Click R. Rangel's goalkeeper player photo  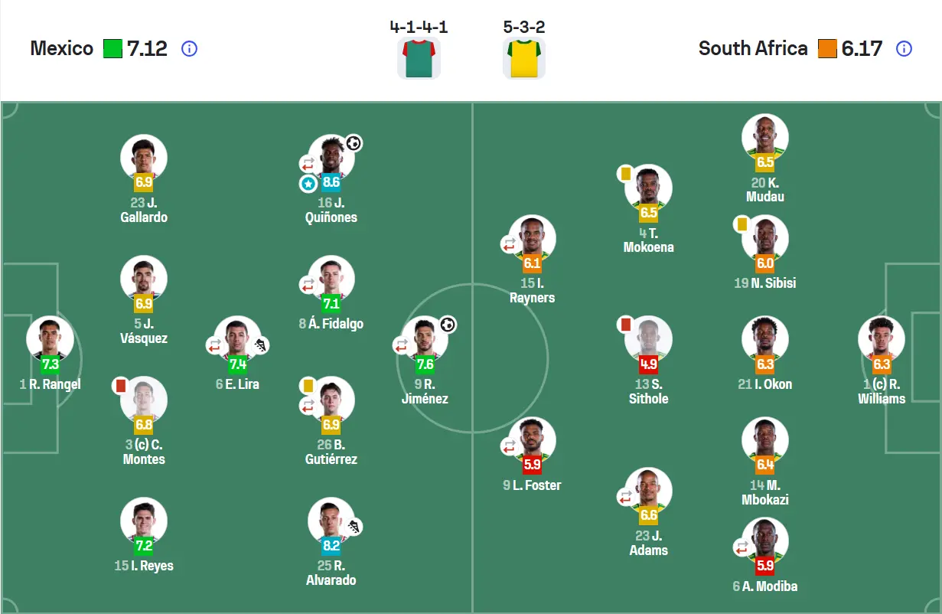(x=51, y=338)
